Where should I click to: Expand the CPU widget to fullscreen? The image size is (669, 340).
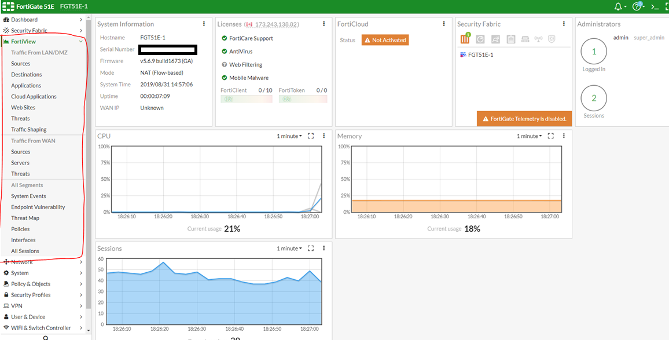pyautogui.click(x=311, y=136)
